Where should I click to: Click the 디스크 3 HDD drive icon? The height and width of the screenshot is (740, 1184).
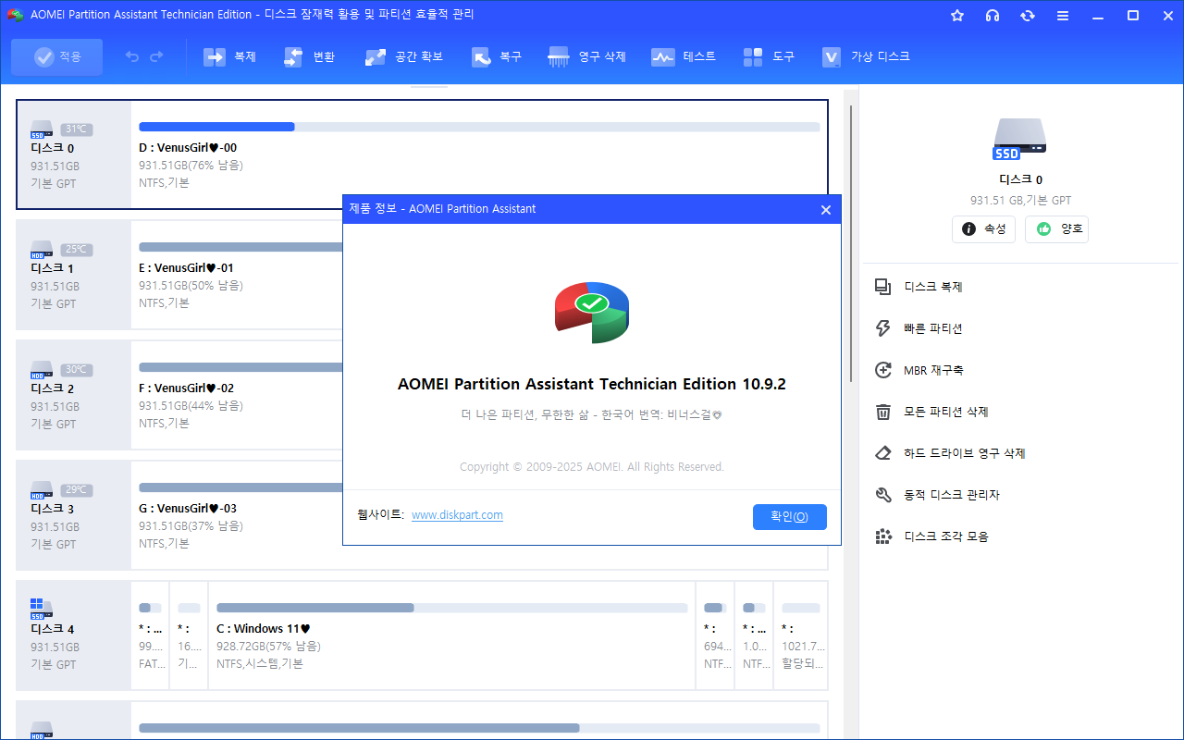[x=43, y=490]
